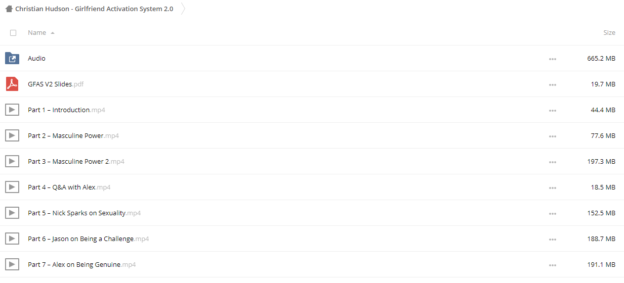This screenshot has height=283, width=624.
Task: Open the three-dots menu for Part 3 – Masculine Power 2
Action: click(552, 162)
